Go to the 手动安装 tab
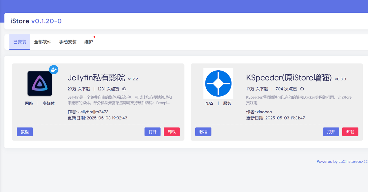The width and height of the screenshot is (368, 192). 68,42
